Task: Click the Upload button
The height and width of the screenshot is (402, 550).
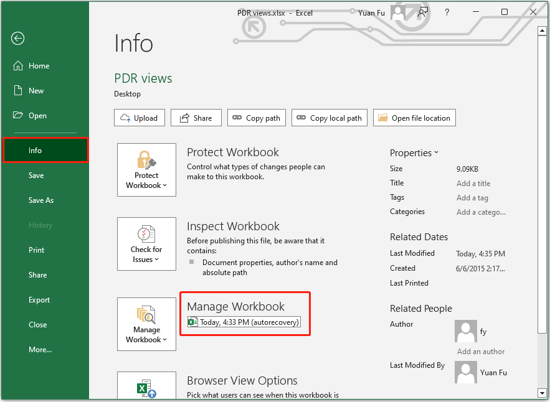Action: coord(140,118)
